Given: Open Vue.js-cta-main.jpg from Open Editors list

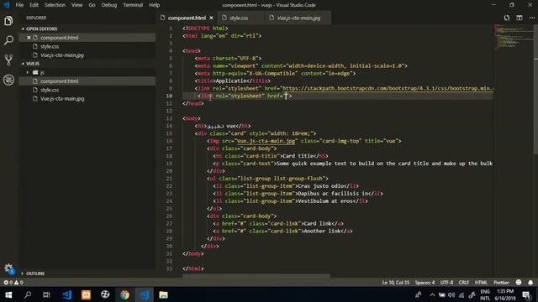Looking at the screenshot, I should point(62,55).
